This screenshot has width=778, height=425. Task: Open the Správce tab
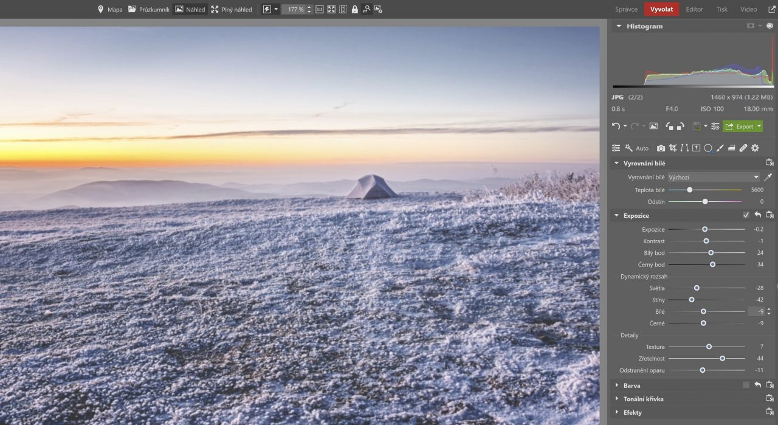[x=626, y=9]
